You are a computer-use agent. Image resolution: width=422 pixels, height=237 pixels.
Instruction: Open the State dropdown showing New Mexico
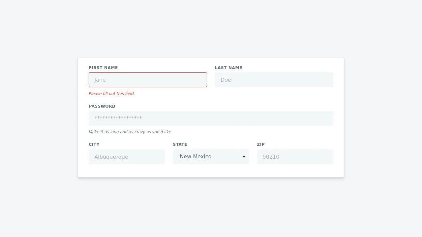point(208,157)
